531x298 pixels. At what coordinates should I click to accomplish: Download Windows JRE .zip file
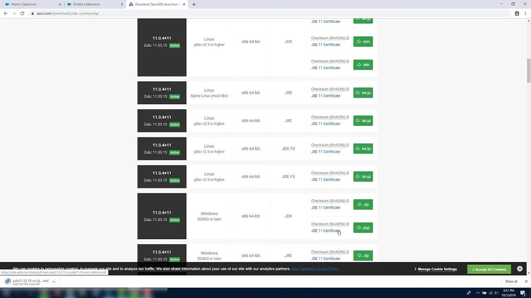[x=363, y=255]
